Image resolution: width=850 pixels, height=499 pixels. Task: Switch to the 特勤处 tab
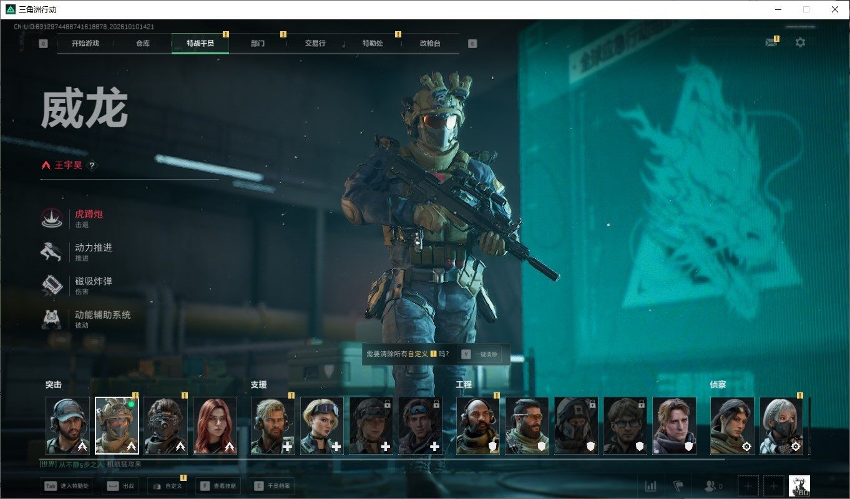point(373,44)
